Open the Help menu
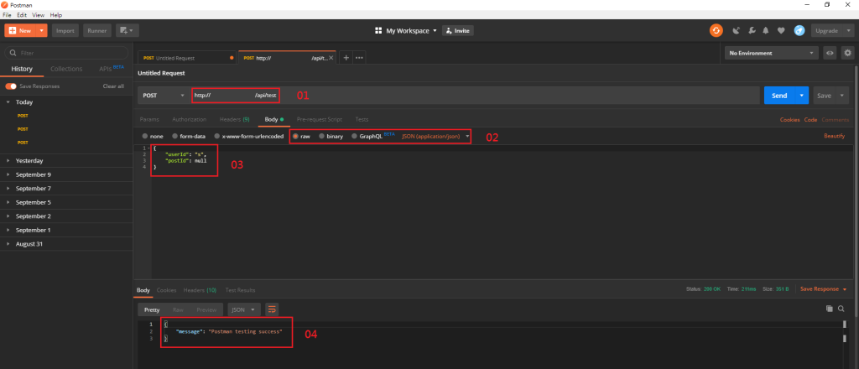This screenshot has height=369, width=859. coord(56,15)
